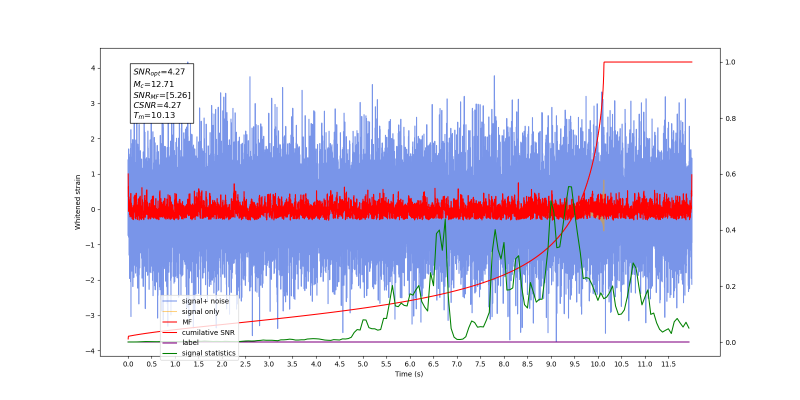Click the 6.0 tick on the time axis
The image size is (800, 400).
coord(410,364)
